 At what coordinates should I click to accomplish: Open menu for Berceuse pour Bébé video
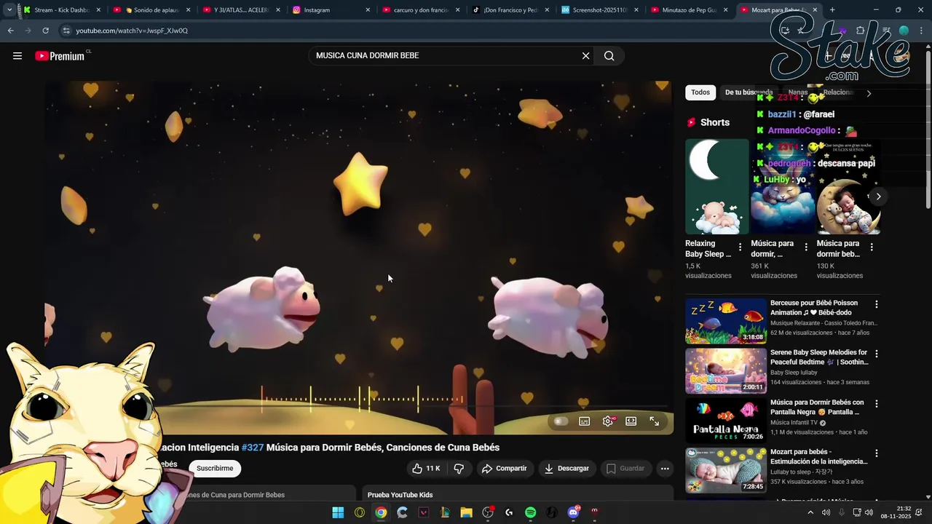(876, 304)
